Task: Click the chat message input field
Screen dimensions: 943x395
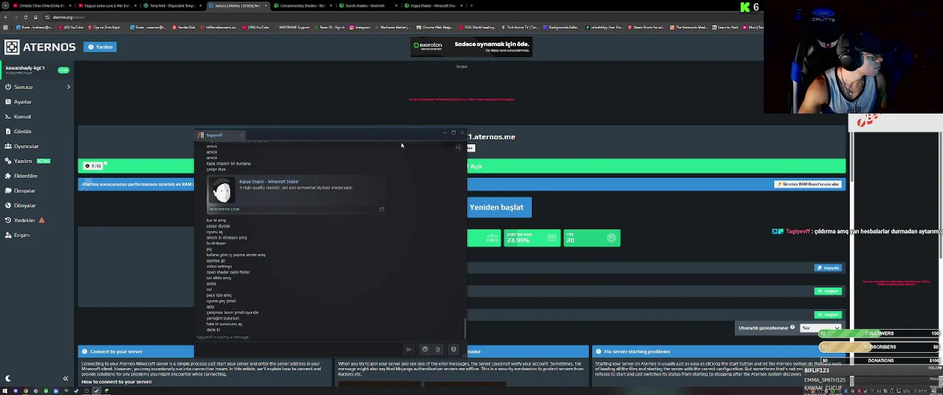Action: [300, 349]
